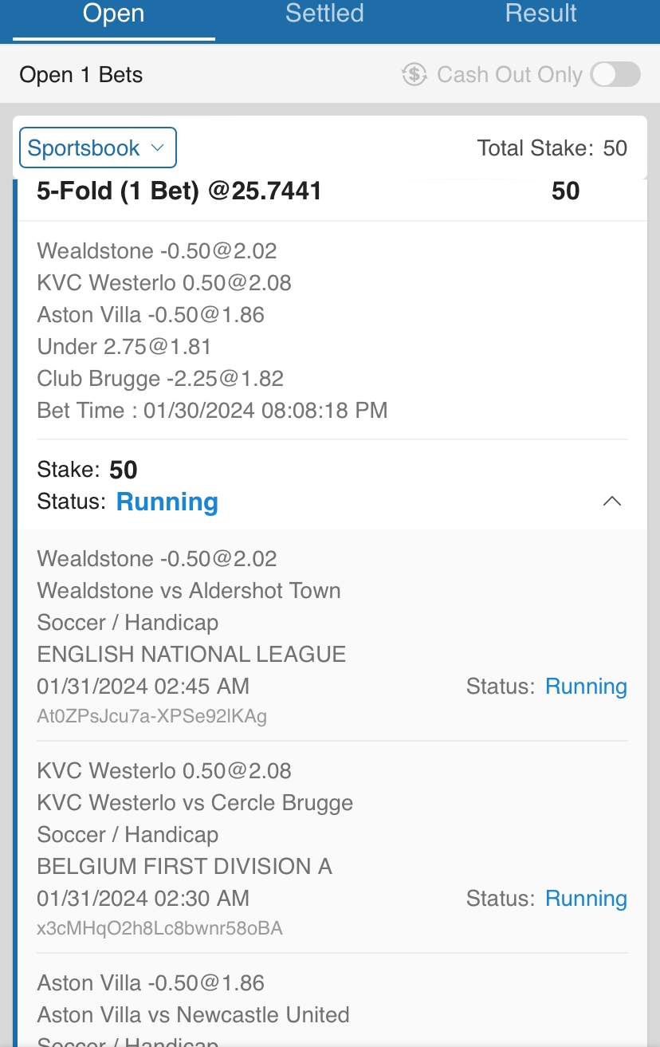Click Running status for the KVC Westerlo leg
Viewport: 660px width, 1047px height.
click(x=586, y=899)
